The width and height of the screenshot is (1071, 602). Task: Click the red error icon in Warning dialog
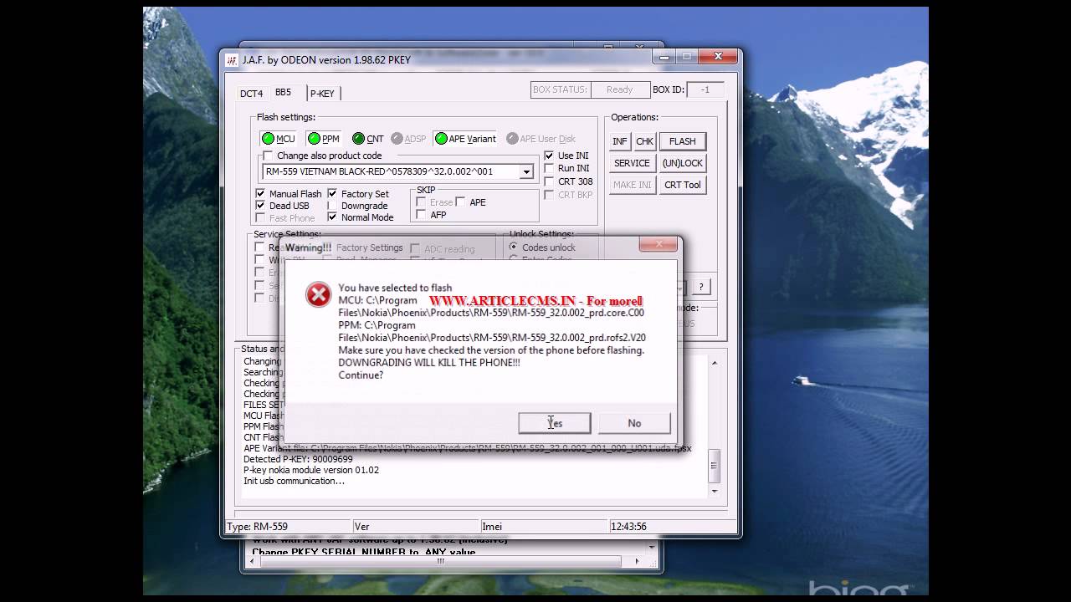[318, 294]
